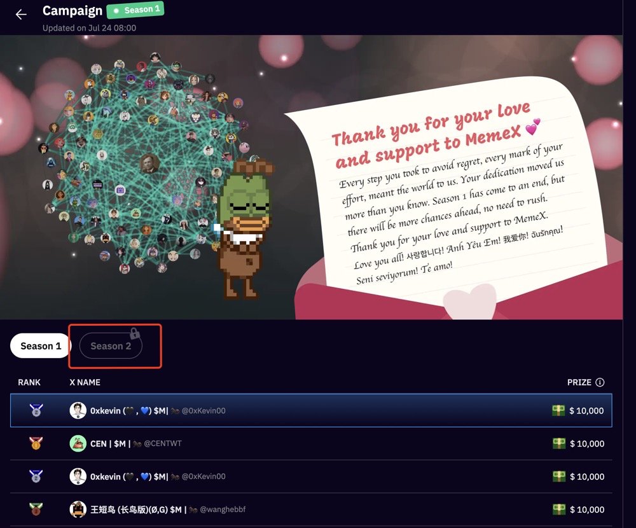Screen dimensions: 636x528
Task: Click the padlock icon on Season 2
Action: (x=135, y=333)
